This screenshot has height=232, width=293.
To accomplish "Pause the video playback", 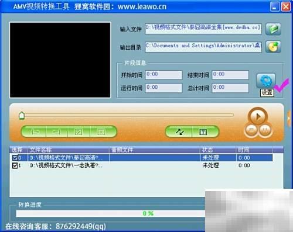I will [265, 130].
